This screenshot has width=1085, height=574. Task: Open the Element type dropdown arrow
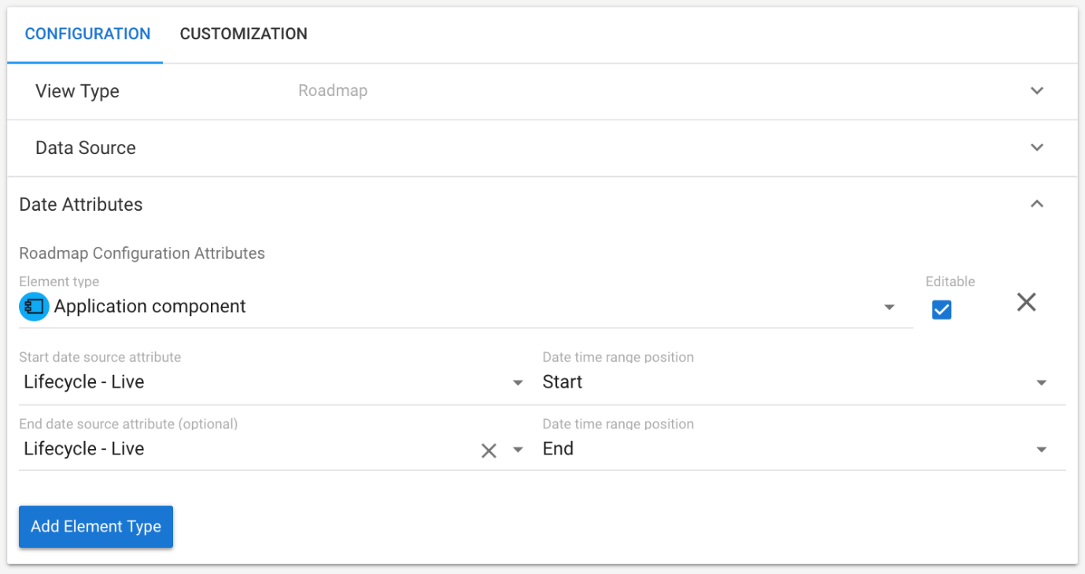tap(889, 307)
